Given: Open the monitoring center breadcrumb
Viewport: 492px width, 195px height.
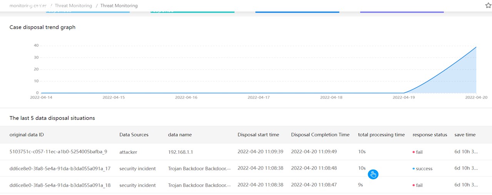Looking at the screenshot, I should (x=28, y=6).
